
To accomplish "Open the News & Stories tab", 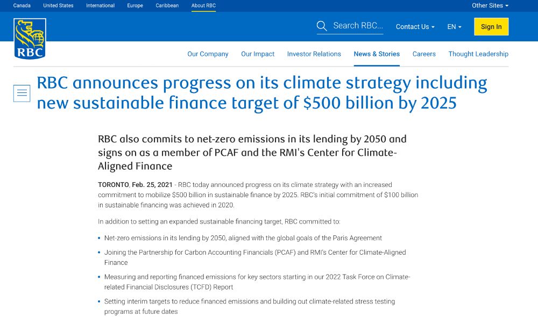I will click(377, 54).
